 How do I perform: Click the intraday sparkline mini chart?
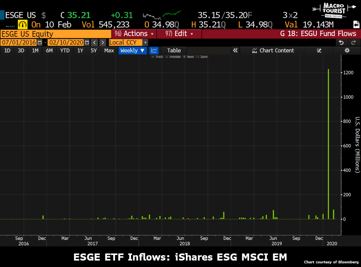[x=162, y=15]
